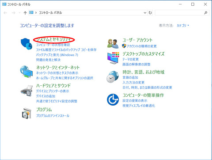
Task: Open ユーザー アカウント heading link
Action: 137,40
